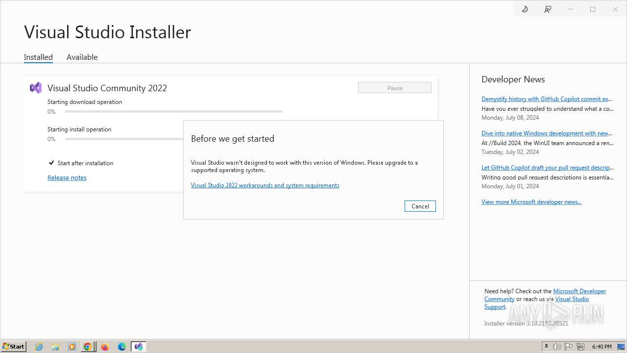Open the Start menu
The height and width of the screenshot is (353, 627).
point(14,347)
